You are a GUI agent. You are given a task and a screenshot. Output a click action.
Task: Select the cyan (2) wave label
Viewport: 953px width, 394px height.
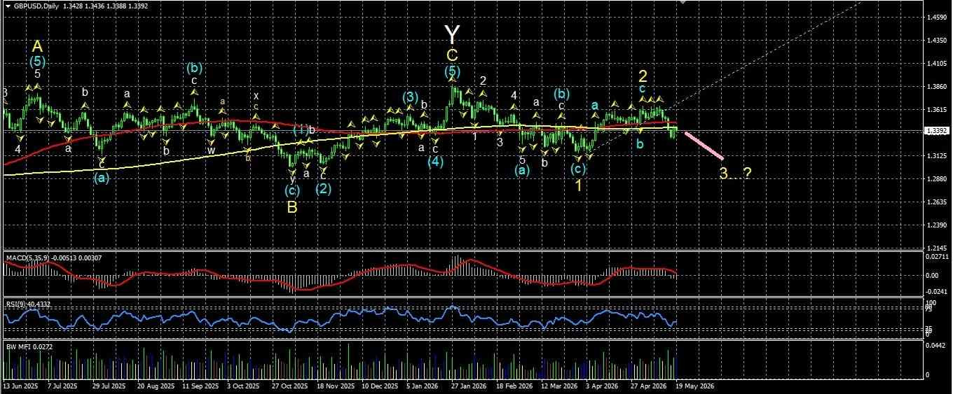tap(323, 188)
